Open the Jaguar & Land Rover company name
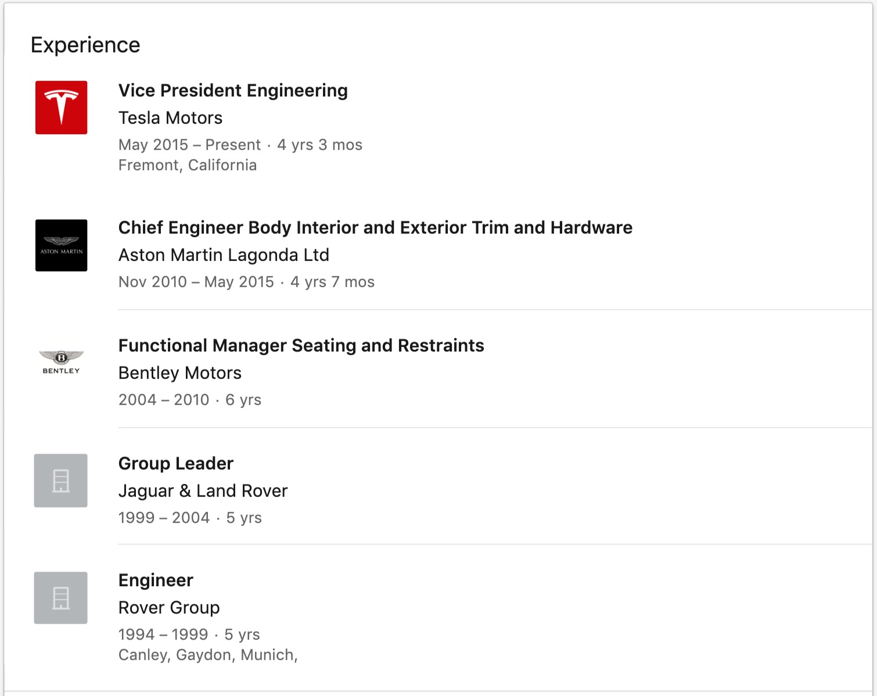Screen dimensions: 877x696 coord(203,491)
